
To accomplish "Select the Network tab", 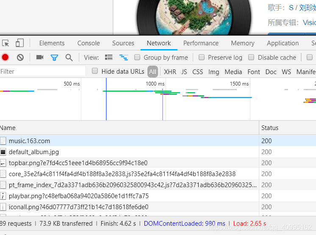I will tap(159, 43).
